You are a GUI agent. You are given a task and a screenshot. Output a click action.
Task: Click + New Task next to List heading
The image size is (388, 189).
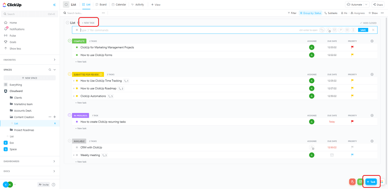(88, 23)
